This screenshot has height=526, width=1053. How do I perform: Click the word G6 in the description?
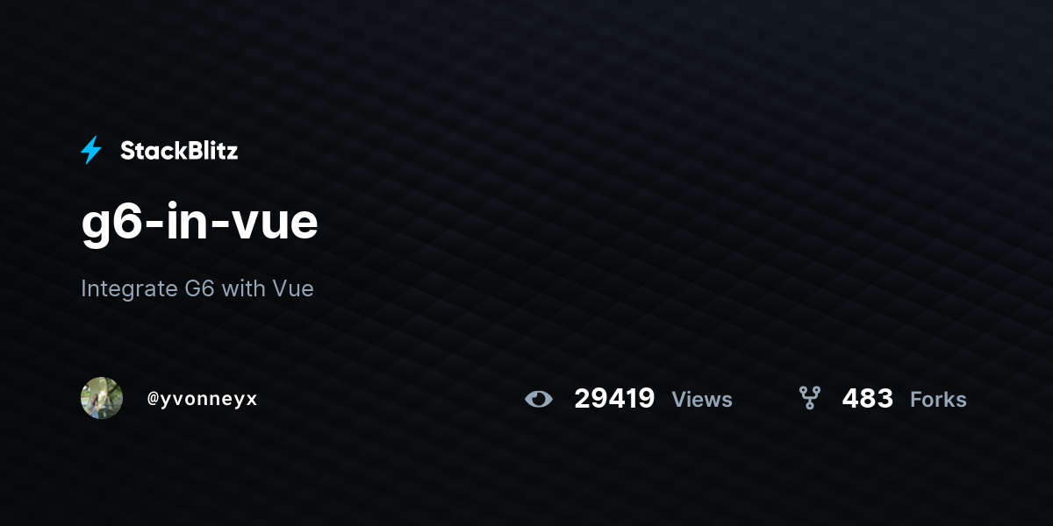click(x=199, y=288)
